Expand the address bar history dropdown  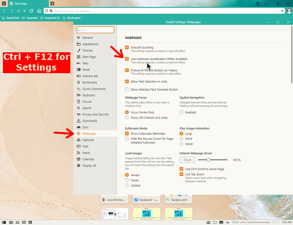tap(282, 11)
